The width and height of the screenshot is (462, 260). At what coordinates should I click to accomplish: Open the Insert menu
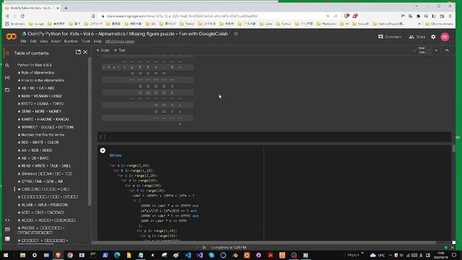click(x=56, y=42)
